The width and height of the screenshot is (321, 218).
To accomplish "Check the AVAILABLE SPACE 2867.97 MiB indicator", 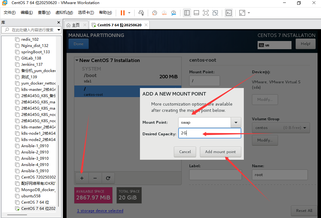I will coord(93,195).
